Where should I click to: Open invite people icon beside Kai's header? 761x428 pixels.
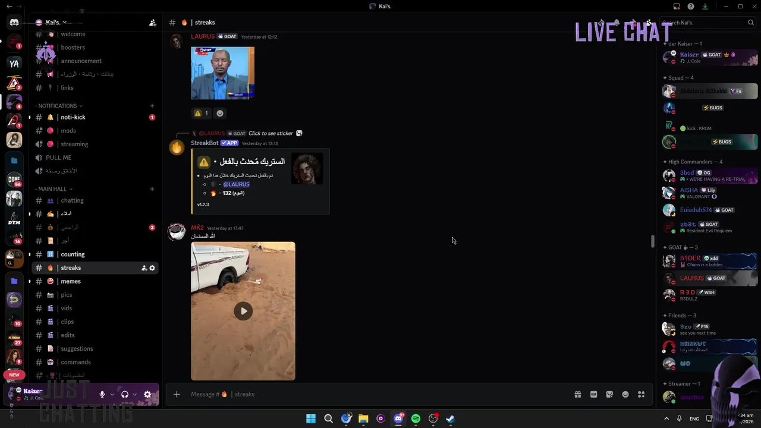[153, 23]
